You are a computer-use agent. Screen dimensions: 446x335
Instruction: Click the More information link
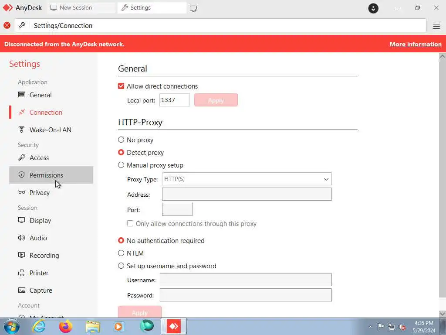tap(416, 44)
